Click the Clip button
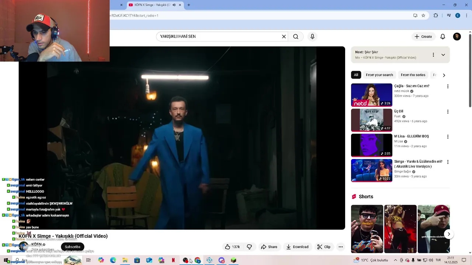The height and width of the screenshot is (265, 472). pyautogui.click(x=324, y=247)
